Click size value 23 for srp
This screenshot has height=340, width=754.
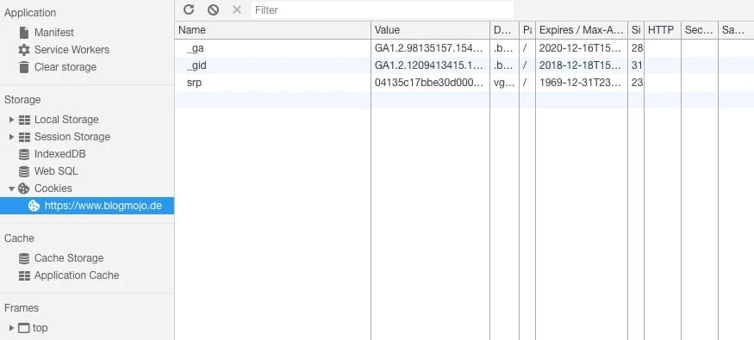[637, 83]
